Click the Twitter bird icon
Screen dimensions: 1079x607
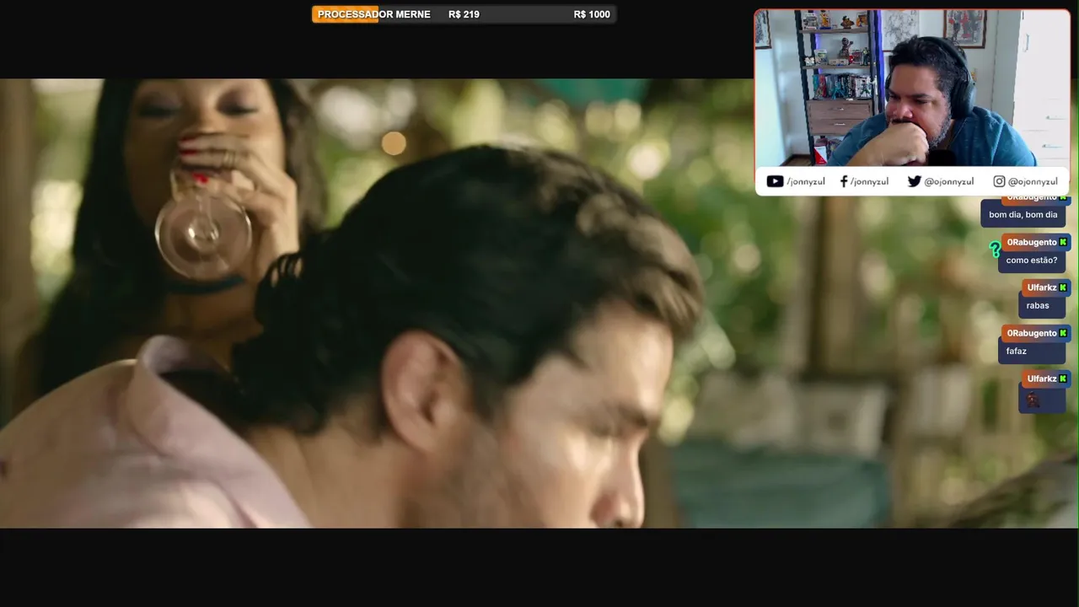pos(914,181)
